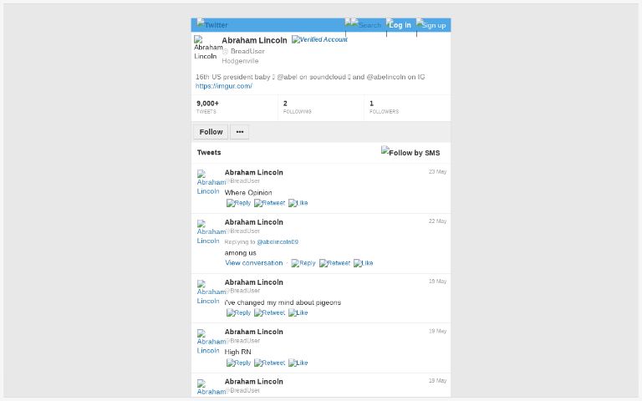Retweet the pigeons tweet

[x=269, y=313]
